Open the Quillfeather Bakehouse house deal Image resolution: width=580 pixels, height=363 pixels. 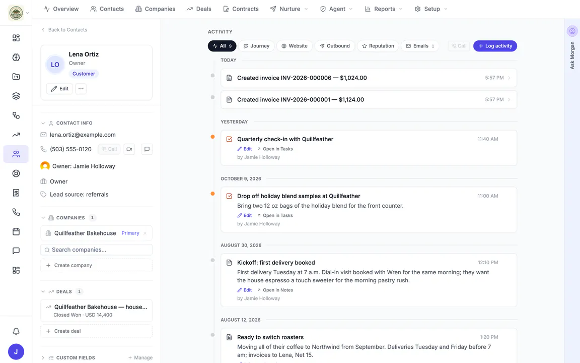point(96,311)
